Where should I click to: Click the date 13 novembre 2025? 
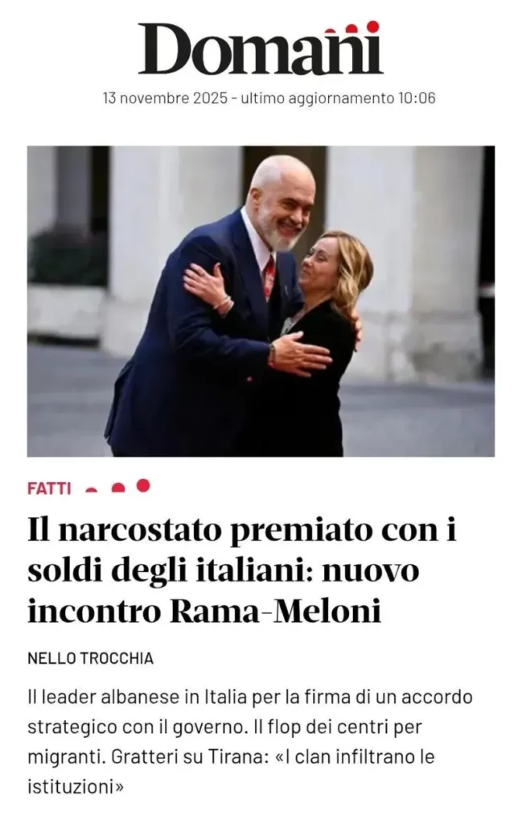pyautogui.click(x=166, y=98)
